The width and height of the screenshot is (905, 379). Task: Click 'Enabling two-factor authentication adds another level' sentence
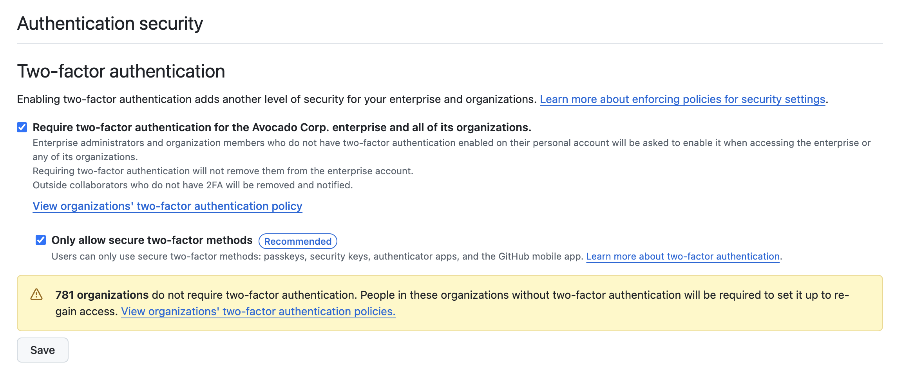tap(277, 99)
